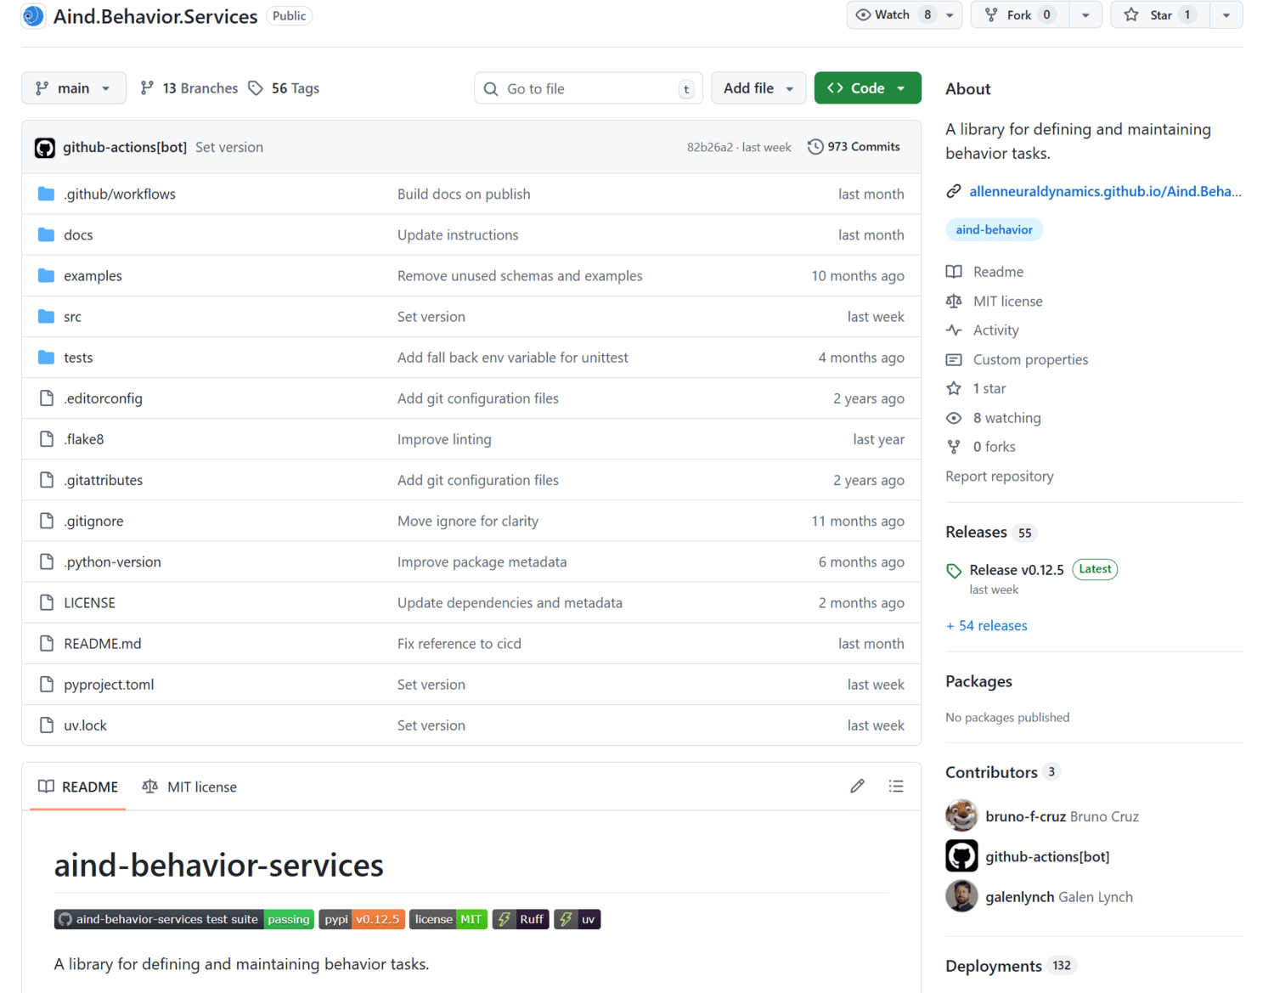Viewport: 1274px width, 993px height.
Task: Click the aind-behavior topic tag
Action: pyautogui.click(x=994, y=229)
